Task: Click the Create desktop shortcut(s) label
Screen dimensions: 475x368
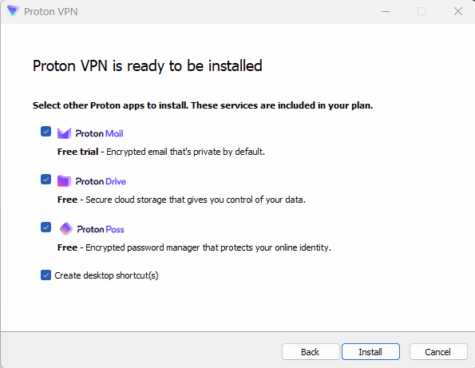Action: coord(106,275)
